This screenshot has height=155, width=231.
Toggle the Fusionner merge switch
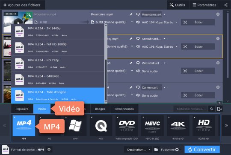(177, 149)
